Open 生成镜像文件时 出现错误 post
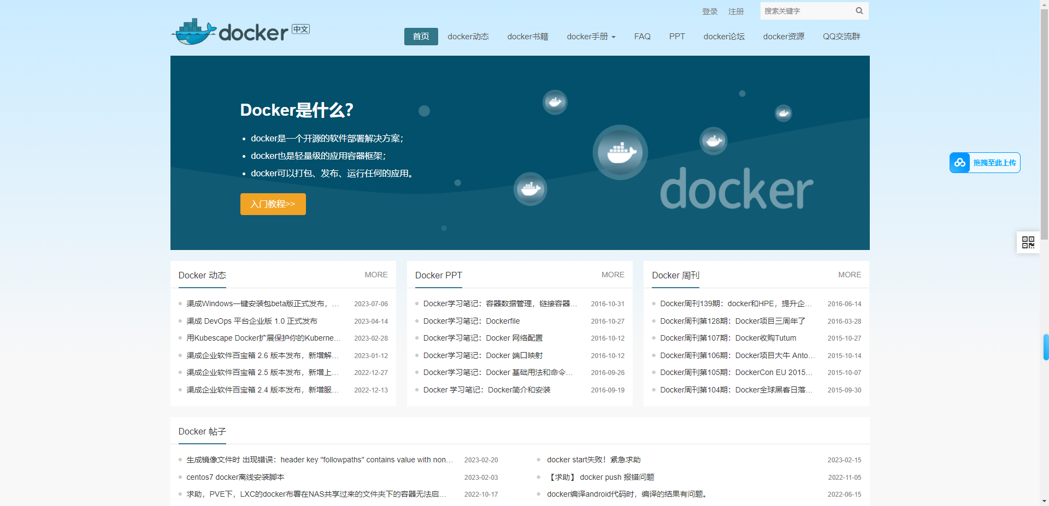The image size is (1049, 506). (x=320, y=460)
